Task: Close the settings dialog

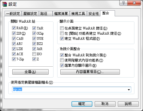Action: [134, 3]
